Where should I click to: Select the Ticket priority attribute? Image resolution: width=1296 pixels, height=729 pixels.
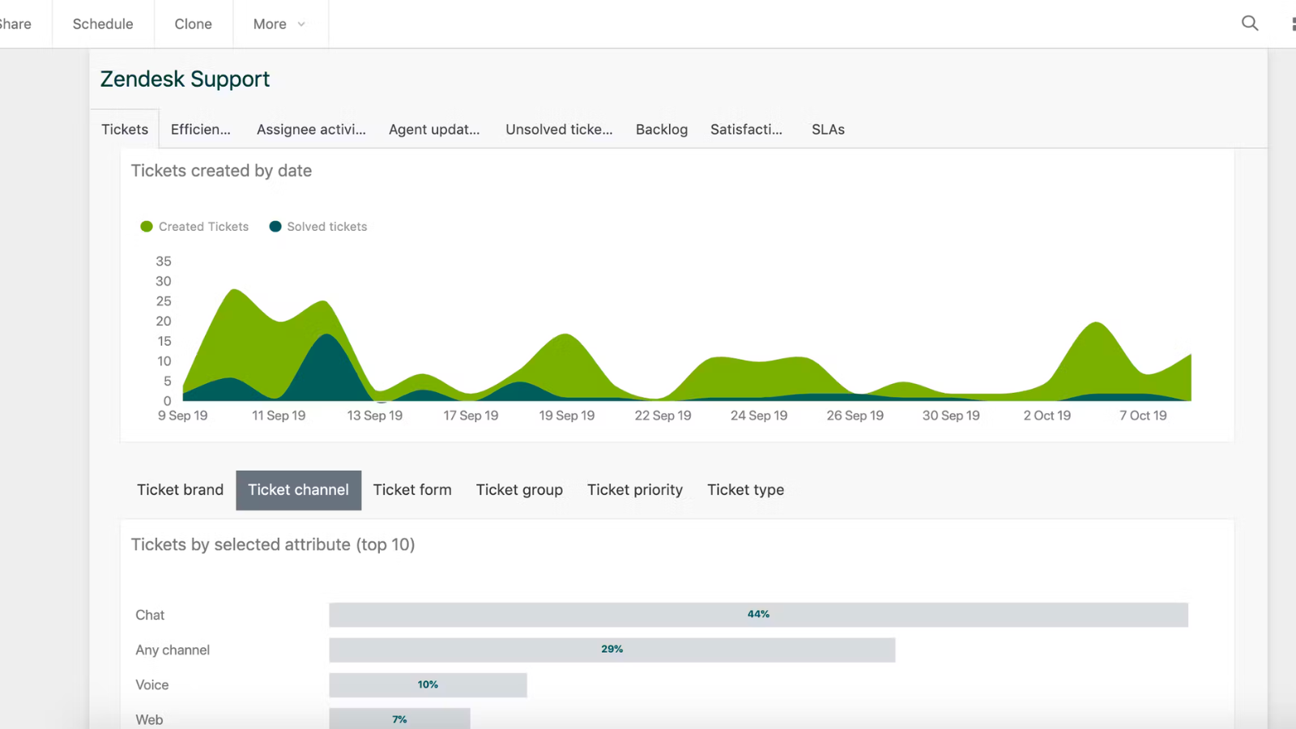tap(635, 490)
